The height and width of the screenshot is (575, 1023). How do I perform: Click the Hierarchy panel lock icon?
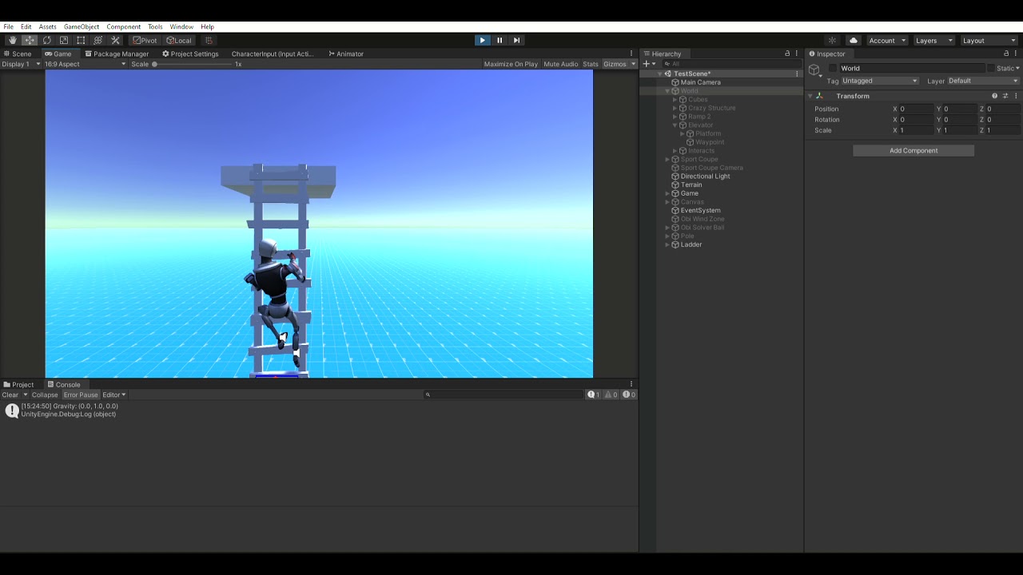(x=787, y=54)
